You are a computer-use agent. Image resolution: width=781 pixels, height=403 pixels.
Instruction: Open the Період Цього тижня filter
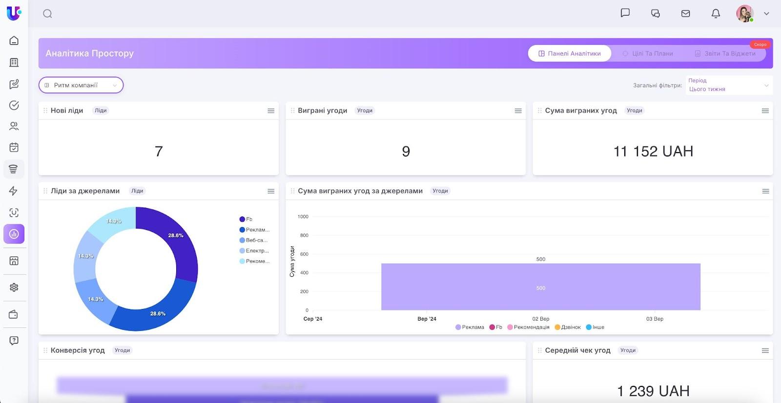click(x=728, y=85)
